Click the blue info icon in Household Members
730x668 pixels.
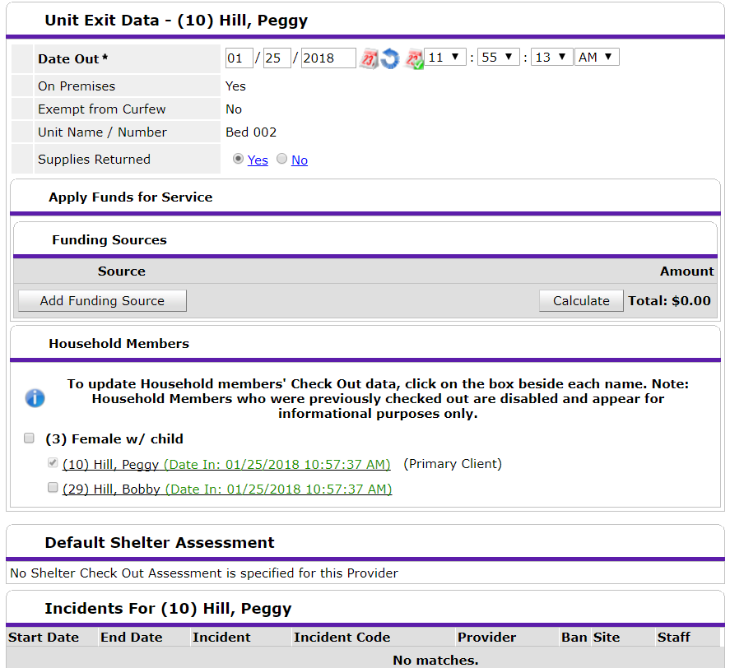35,398
